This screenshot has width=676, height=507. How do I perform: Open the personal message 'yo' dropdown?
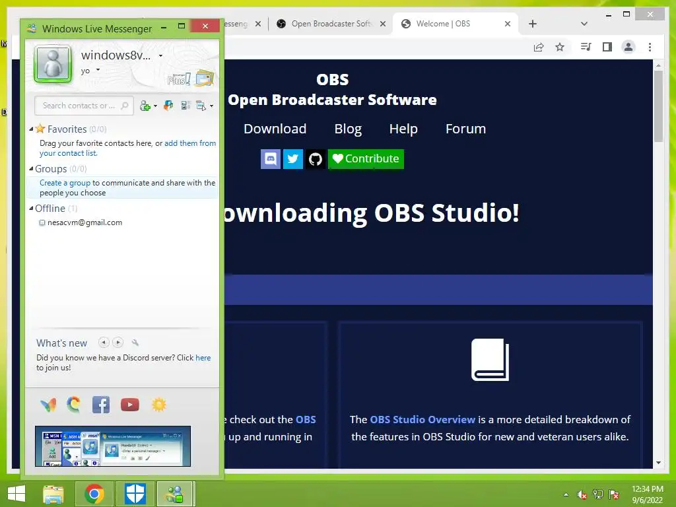98,70
